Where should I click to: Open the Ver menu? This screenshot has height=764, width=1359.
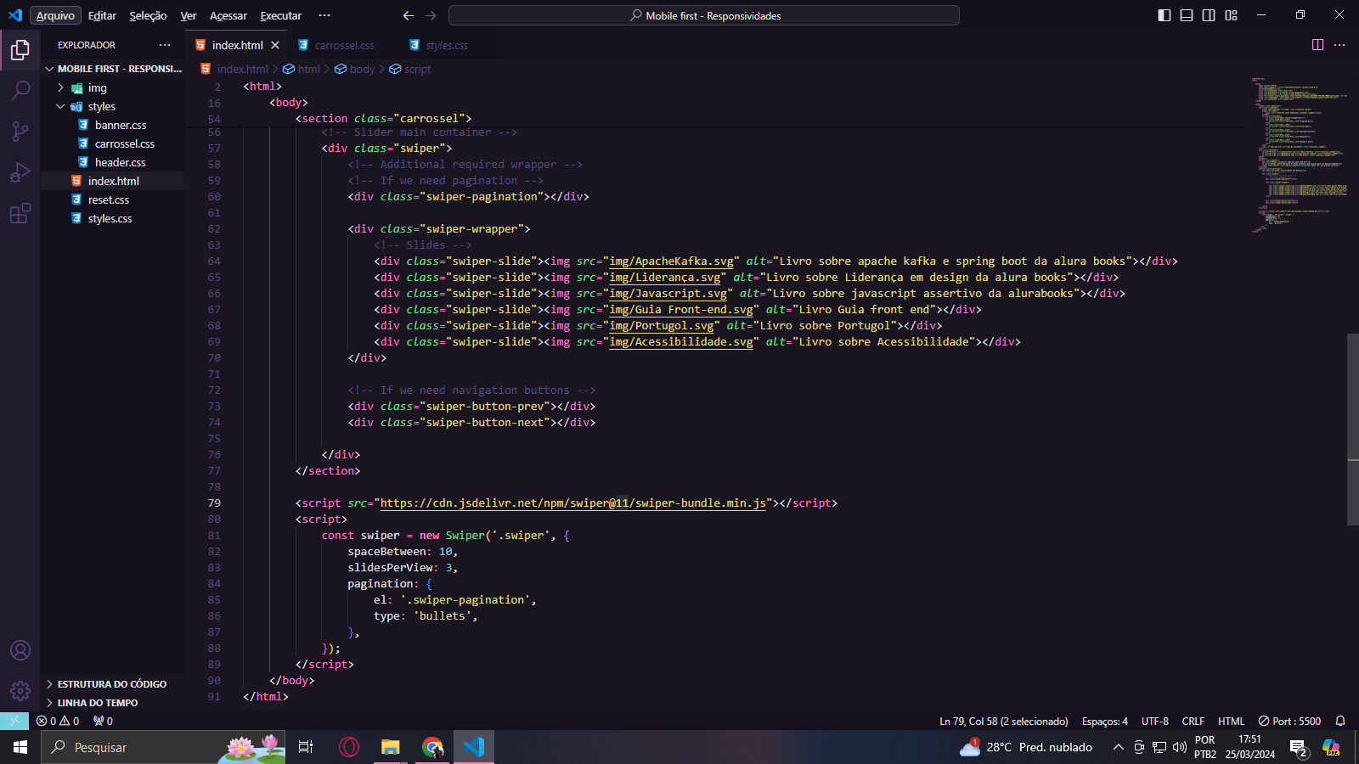[x=189, y=15]
